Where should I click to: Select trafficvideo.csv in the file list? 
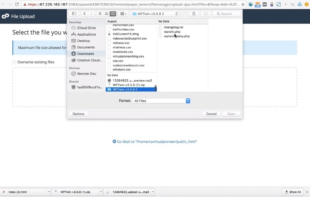pos(123,29)
